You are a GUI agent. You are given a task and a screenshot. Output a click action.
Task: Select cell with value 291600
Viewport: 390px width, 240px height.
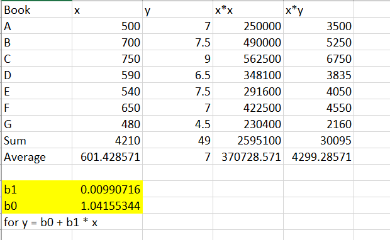tap(248, 91)
